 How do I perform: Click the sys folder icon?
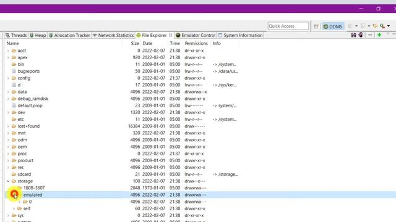pyautogui.click(x=14, y=215)
